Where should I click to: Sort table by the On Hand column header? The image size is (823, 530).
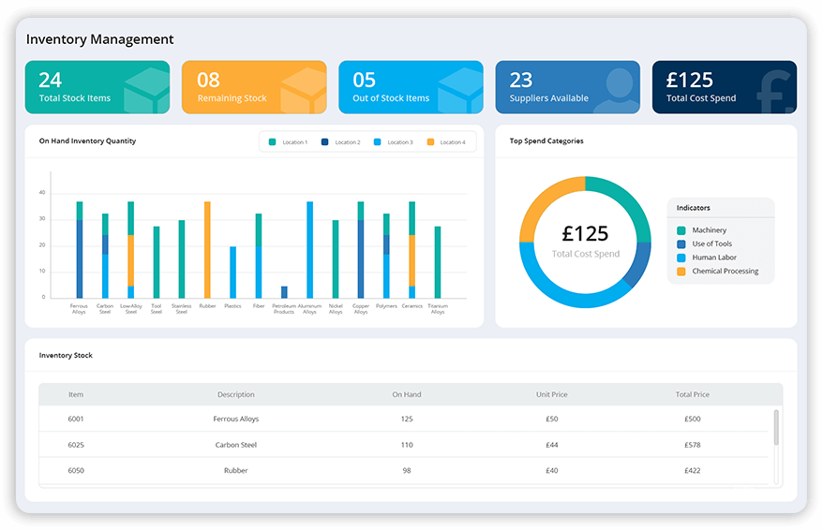click(x=407, y=394)
